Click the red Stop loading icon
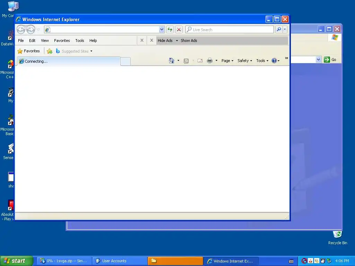Screen dimensions: 355x266 (179, 29)
